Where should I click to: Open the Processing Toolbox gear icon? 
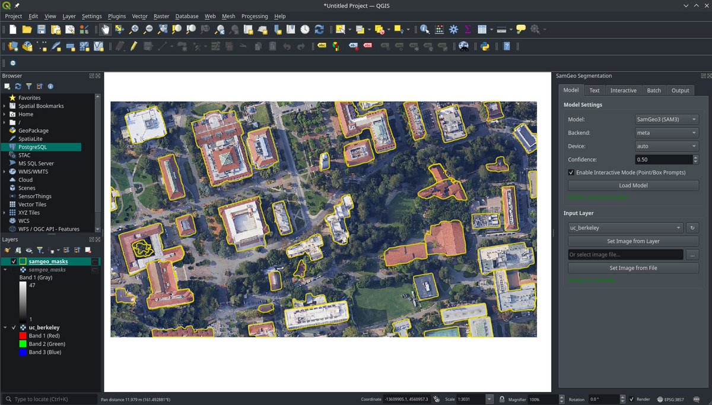pos(453,29)
